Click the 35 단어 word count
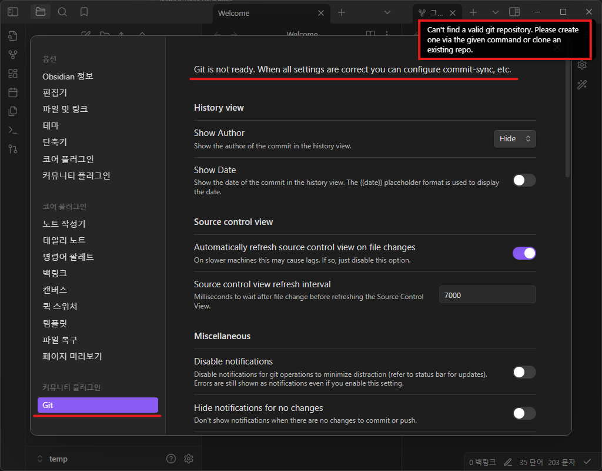The image size is (602, 471). [x=531, y=462]
